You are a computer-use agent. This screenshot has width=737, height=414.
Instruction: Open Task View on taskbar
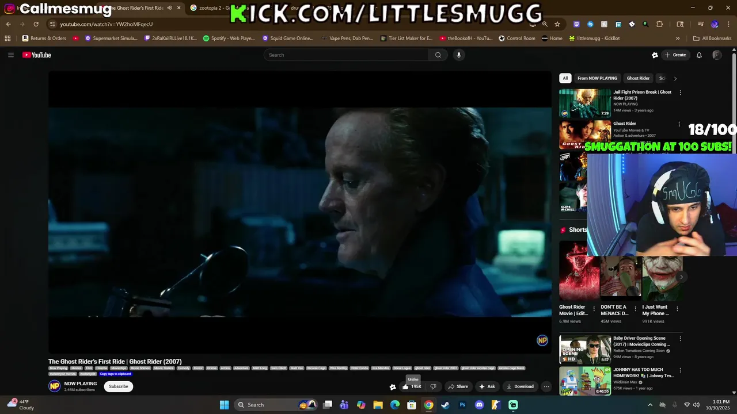click(x=328, y=405)
